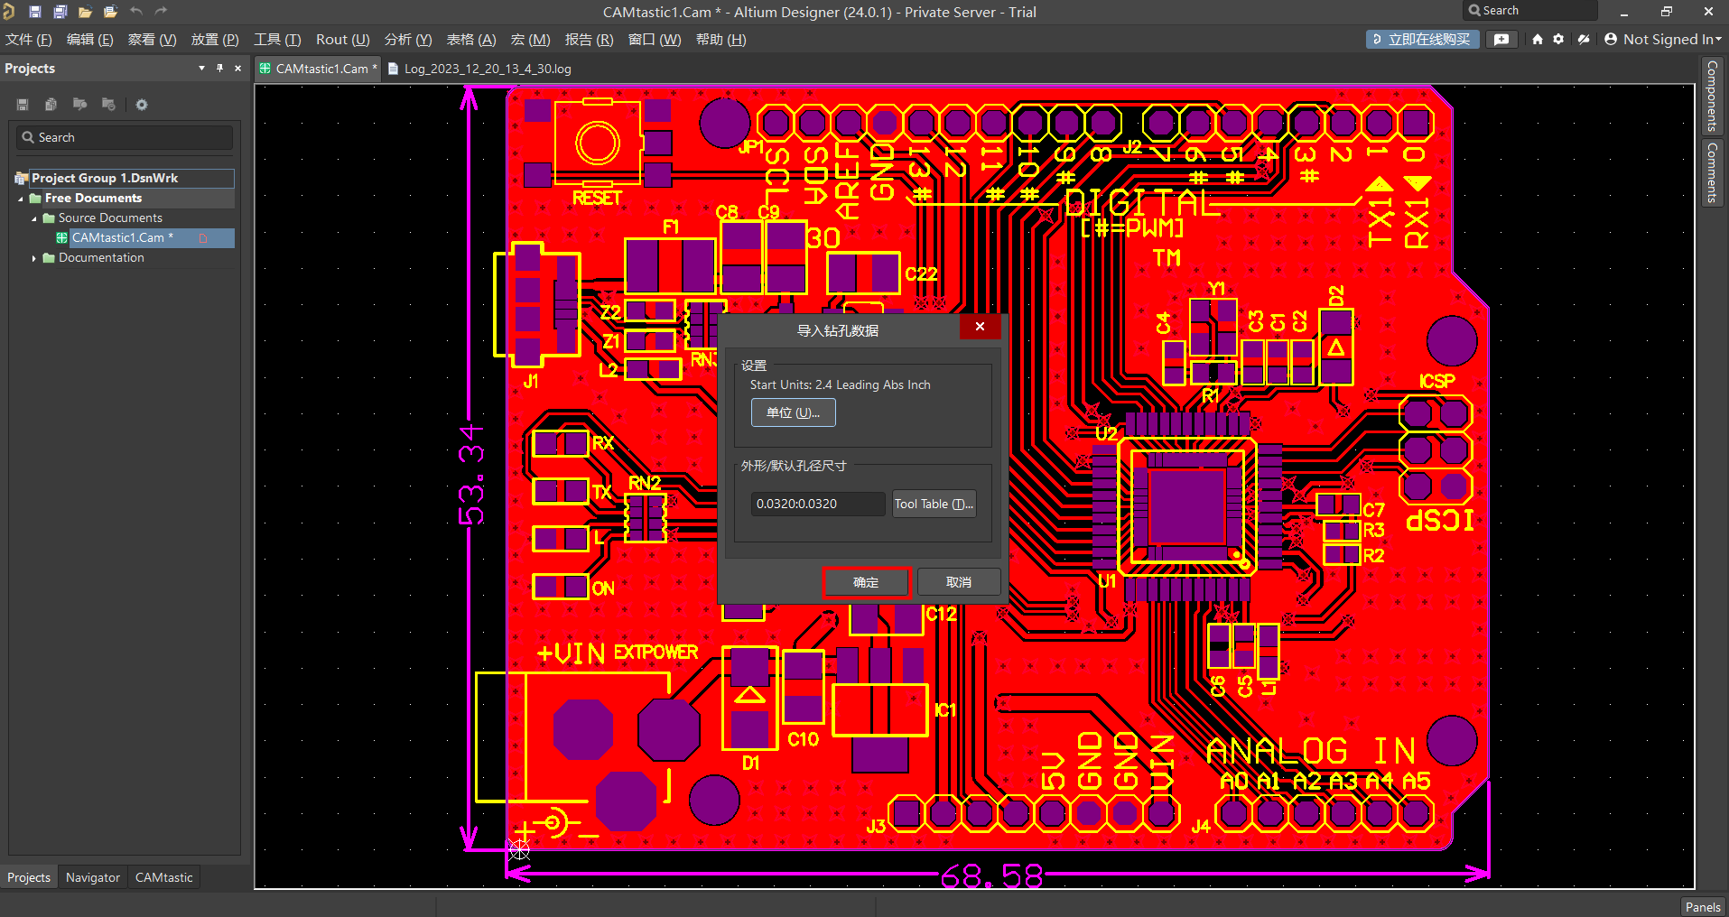Viewport: 1729px width, 917px height.
Task: Pin the Projects panel
Action: click(x=219, y=69)
